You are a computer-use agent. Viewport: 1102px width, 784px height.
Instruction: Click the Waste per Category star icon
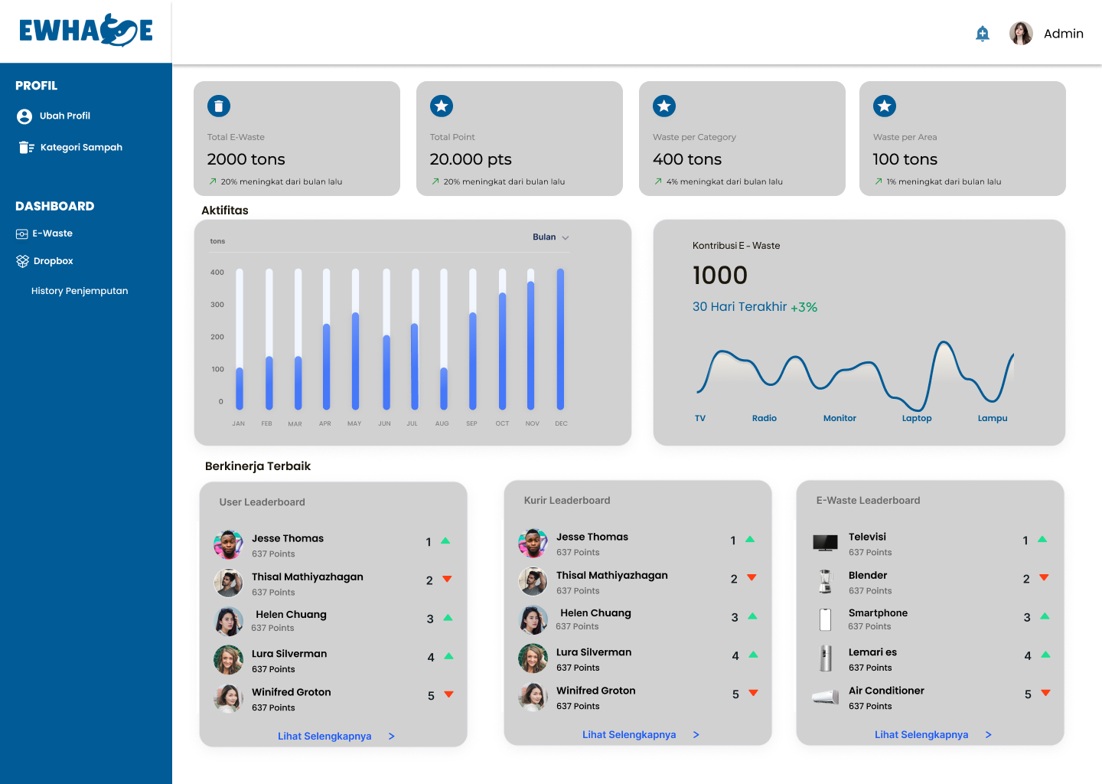tap(664, 106)
